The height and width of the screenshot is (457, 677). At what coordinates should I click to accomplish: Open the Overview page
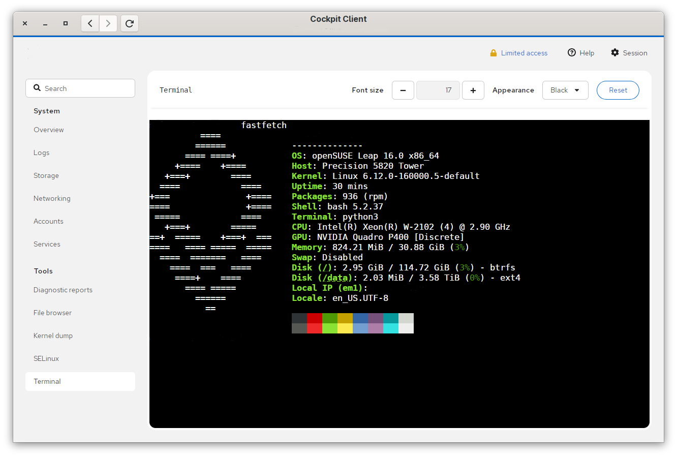(x=49, y=130)
